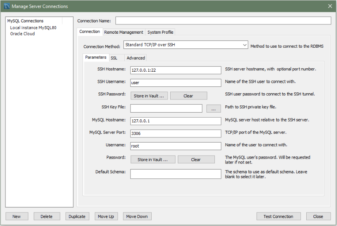Click the Default Schema input field
This screenshot has height=226, width=337.
176,174
